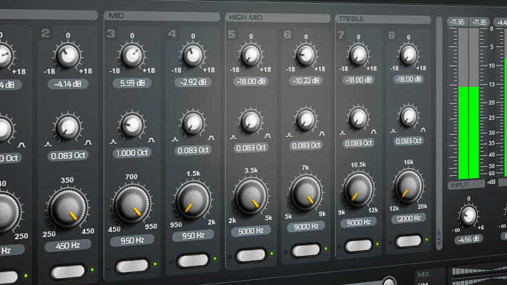507x285 pixels.
Task: Click the wide bandwidth icon on band 6
Action: 322,133
